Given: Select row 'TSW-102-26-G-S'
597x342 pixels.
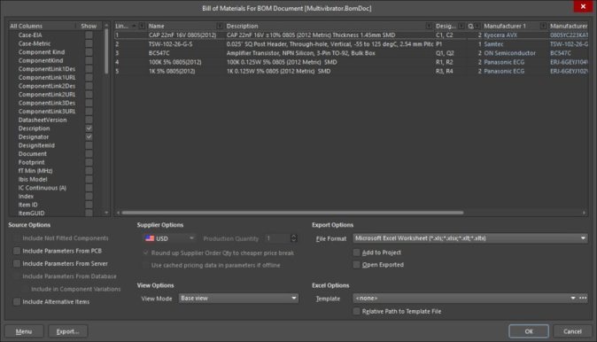Looking at the screenshot, I should point(351,44).
